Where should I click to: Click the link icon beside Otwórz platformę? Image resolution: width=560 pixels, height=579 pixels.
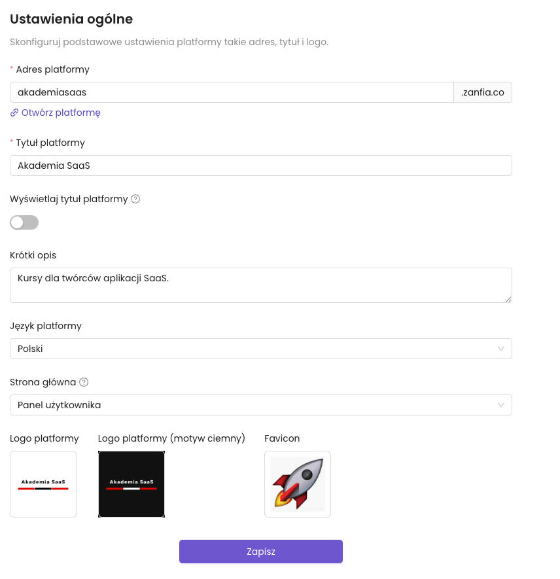click(14, 113)
